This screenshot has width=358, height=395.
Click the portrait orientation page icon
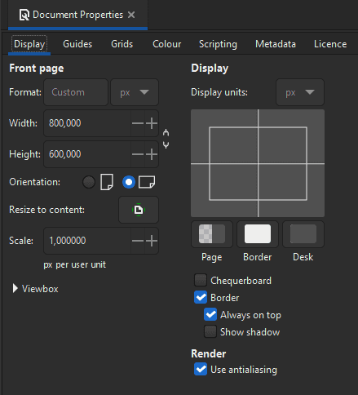pos(107,182)
